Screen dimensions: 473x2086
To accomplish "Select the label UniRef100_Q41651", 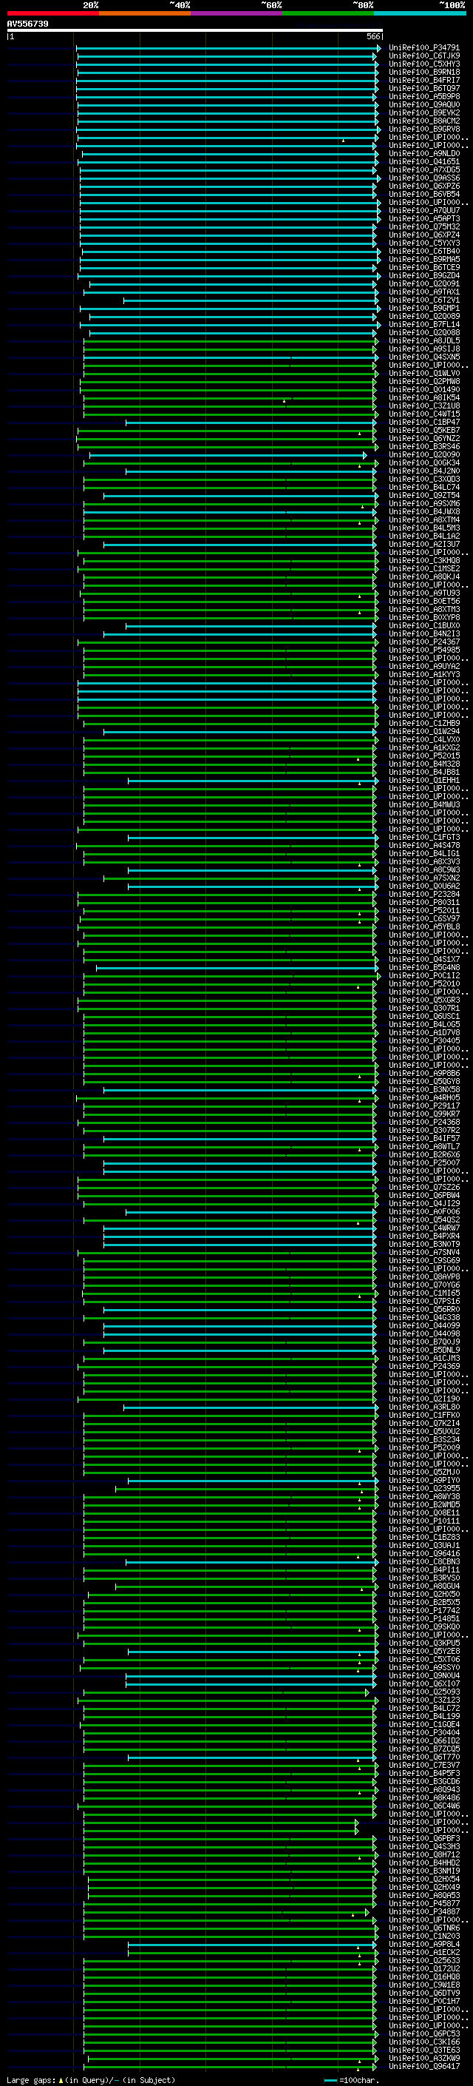I will tap(424, 162).
